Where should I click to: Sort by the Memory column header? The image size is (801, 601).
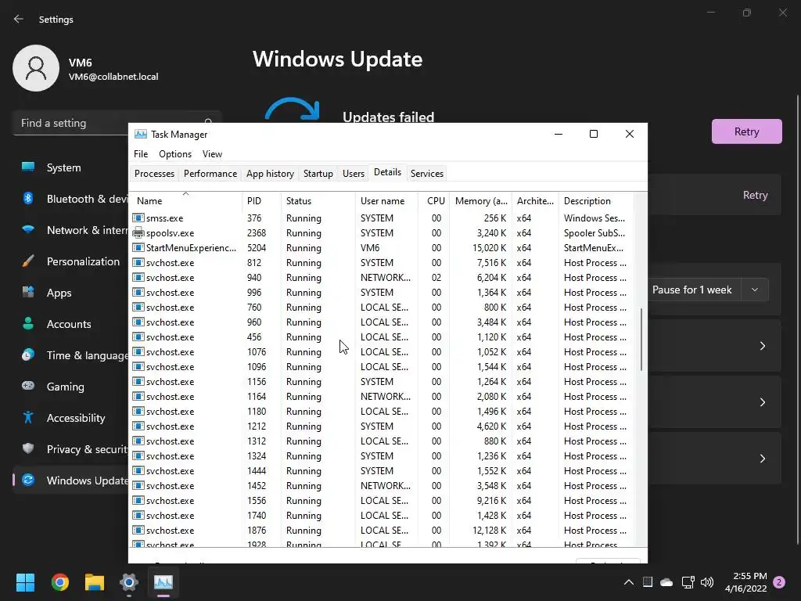point(480,200)
